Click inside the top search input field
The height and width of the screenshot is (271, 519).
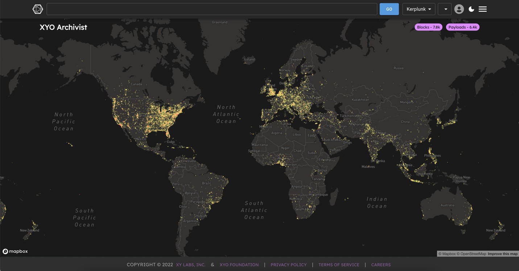pos(211,9)
